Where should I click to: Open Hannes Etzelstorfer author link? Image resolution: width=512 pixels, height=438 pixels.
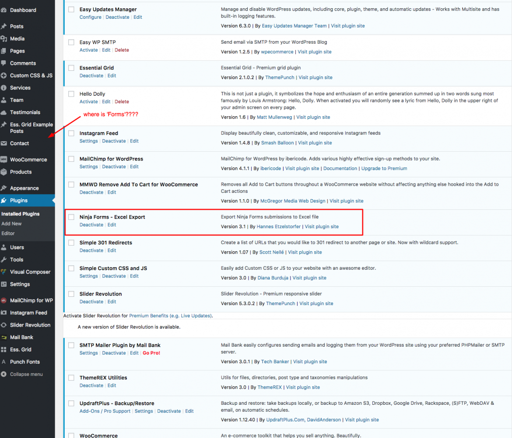pos(278,227)
